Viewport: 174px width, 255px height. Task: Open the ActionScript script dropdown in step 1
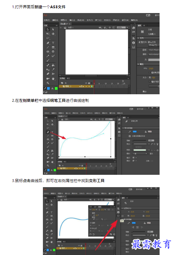154,54
